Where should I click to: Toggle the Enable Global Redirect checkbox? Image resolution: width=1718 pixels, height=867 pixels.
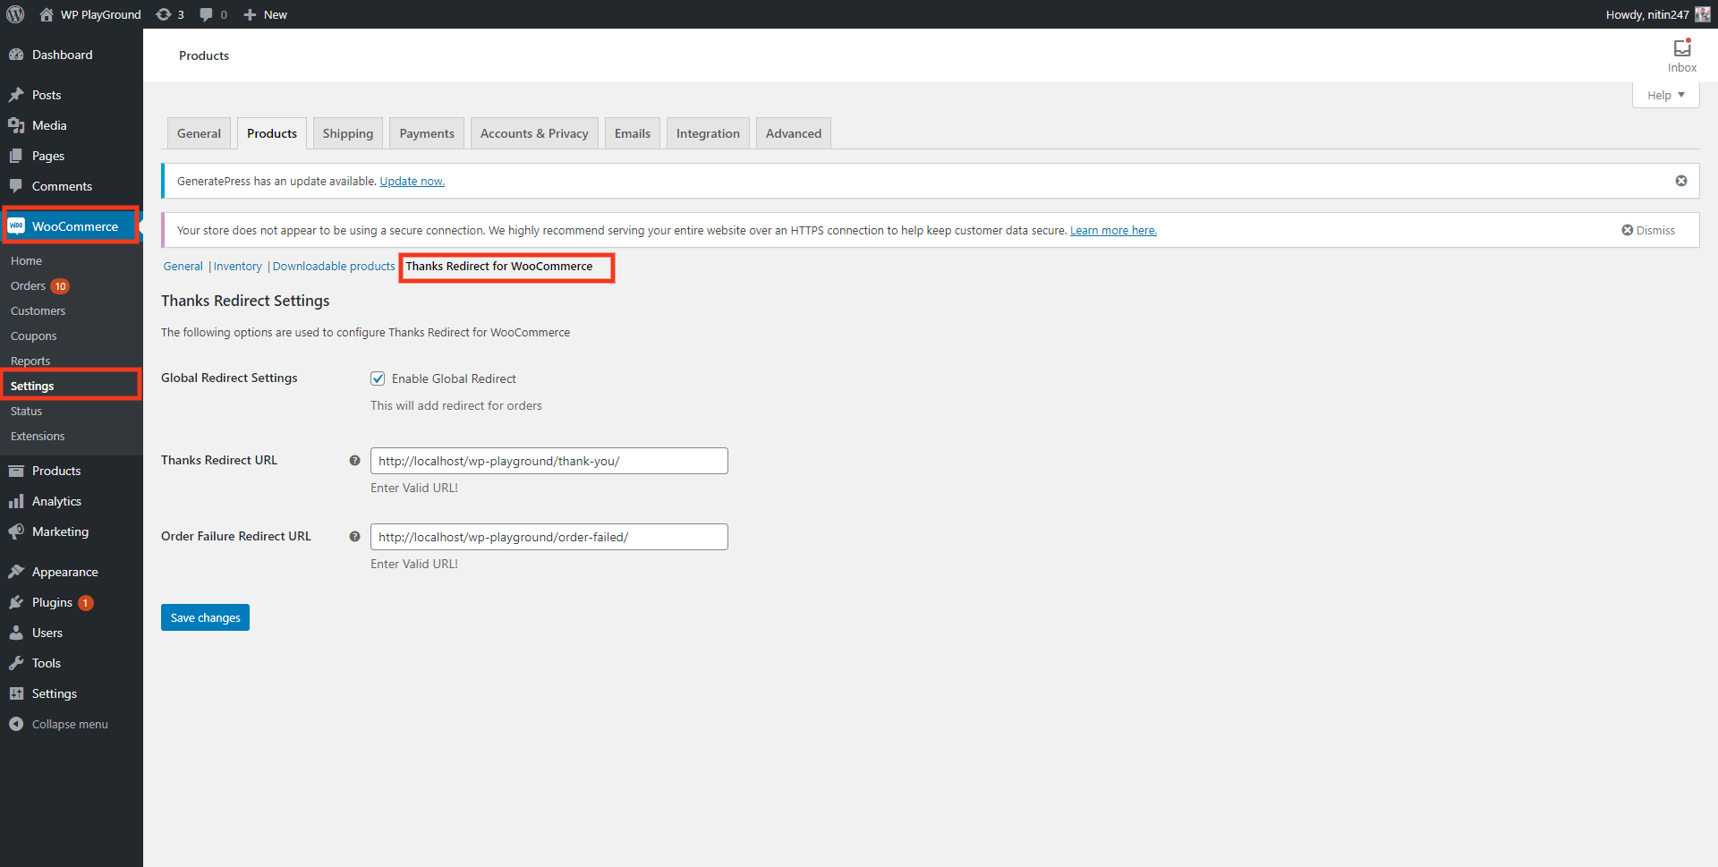(x=378, y=378)
